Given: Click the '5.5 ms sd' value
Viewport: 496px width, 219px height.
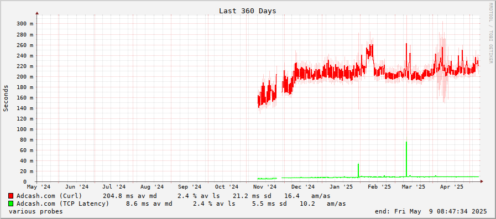Looking at the screenshot, I should click(x=269, y=204).
